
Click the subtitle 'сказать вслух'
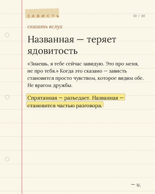click(x=45, y=27)
